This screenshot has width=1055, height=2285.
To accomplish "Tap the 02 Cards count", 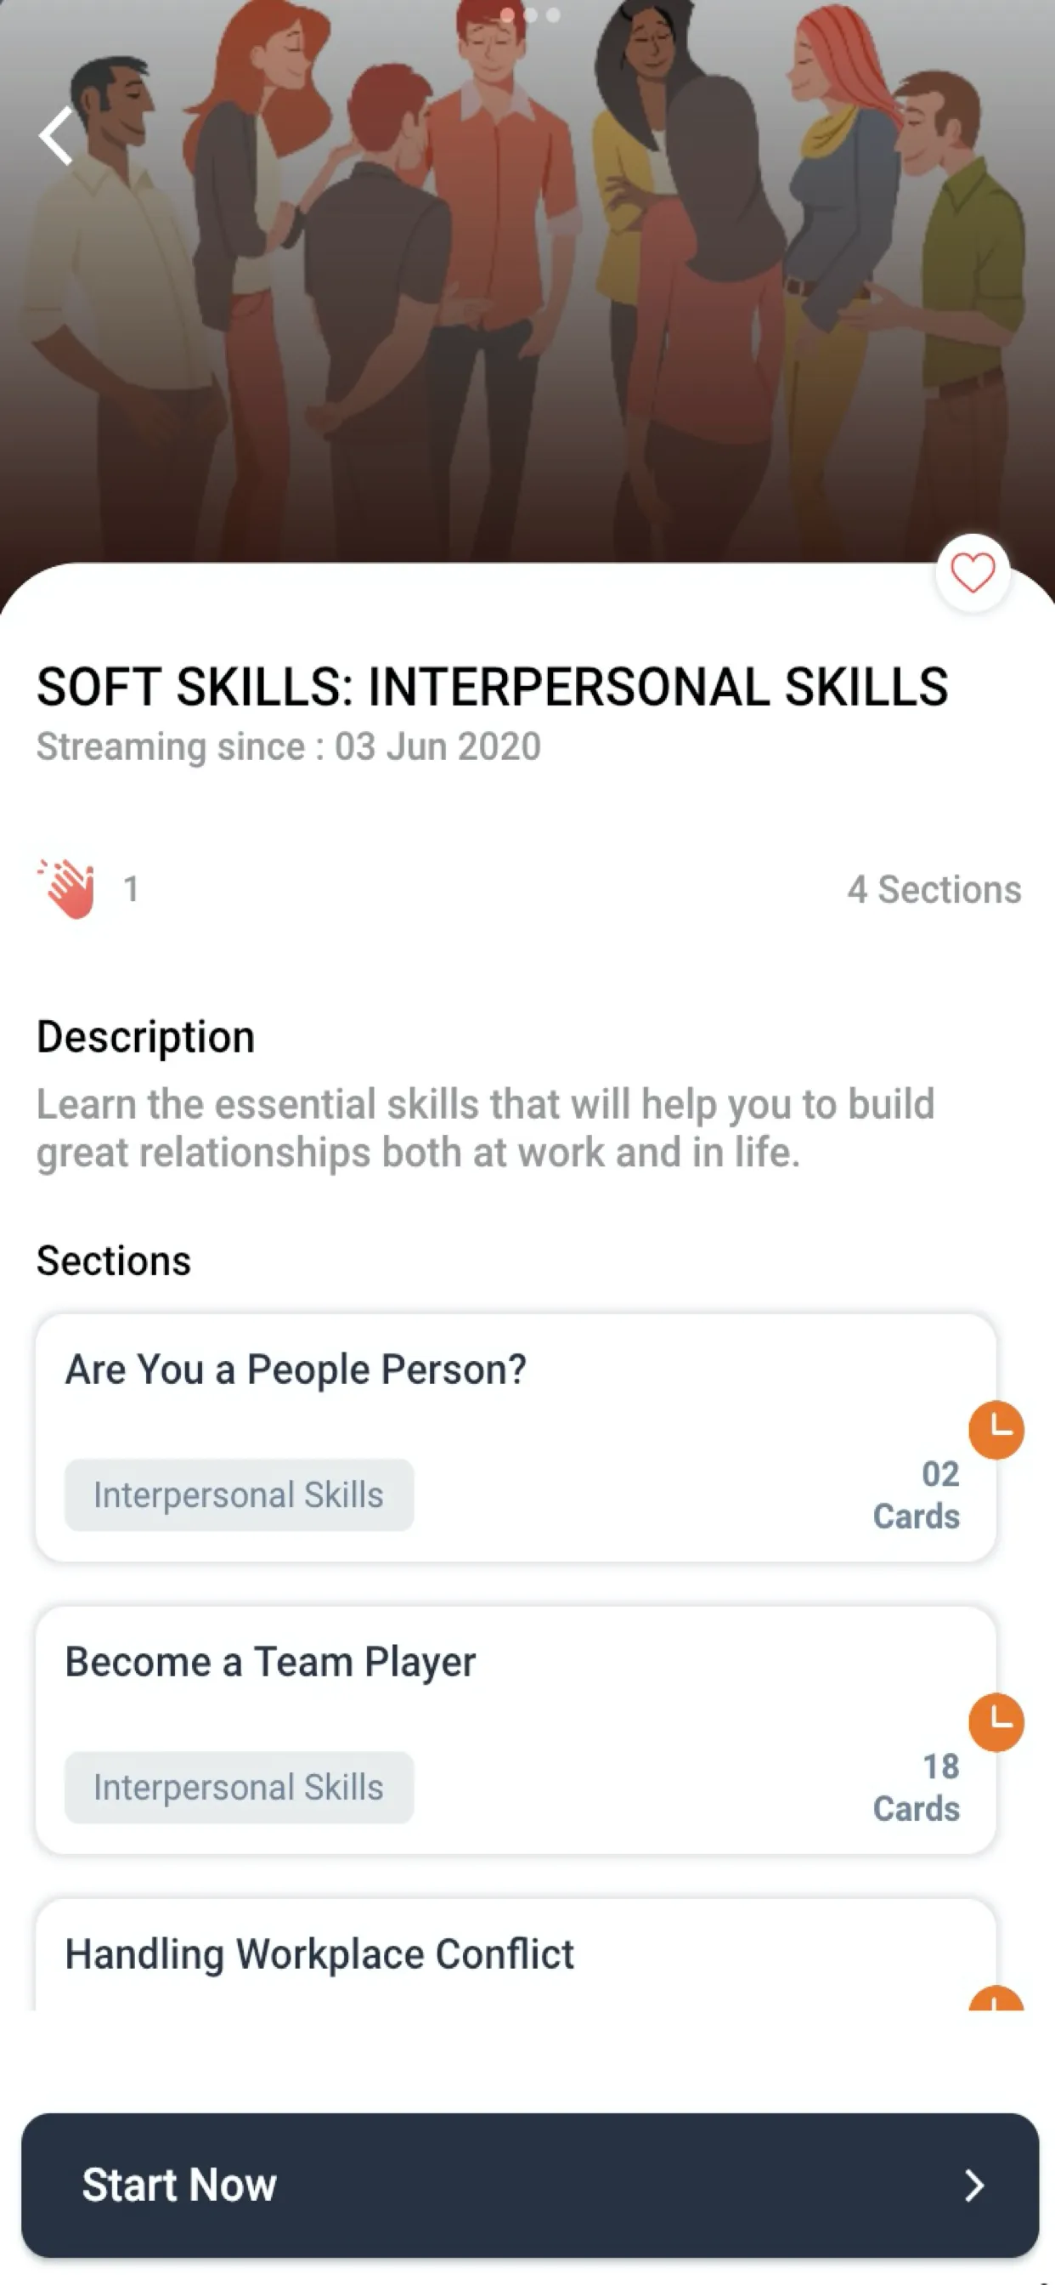I will (x=916, y=1494).
